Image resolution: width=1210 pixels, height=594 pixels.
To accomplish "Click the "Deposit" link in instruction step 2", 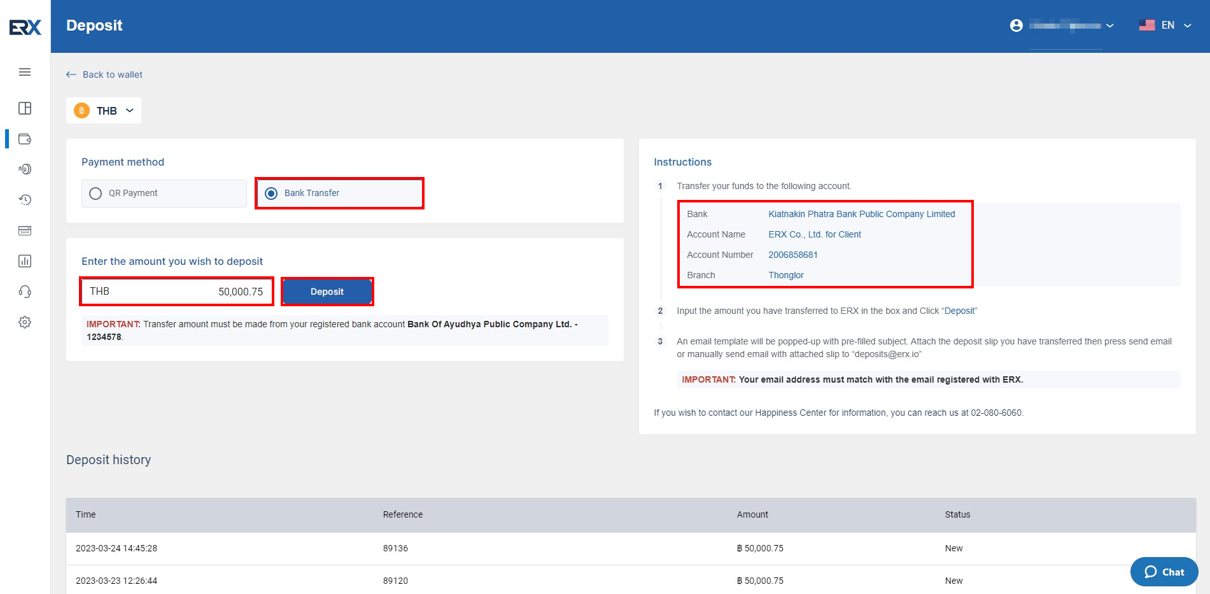I will point(959,311).
